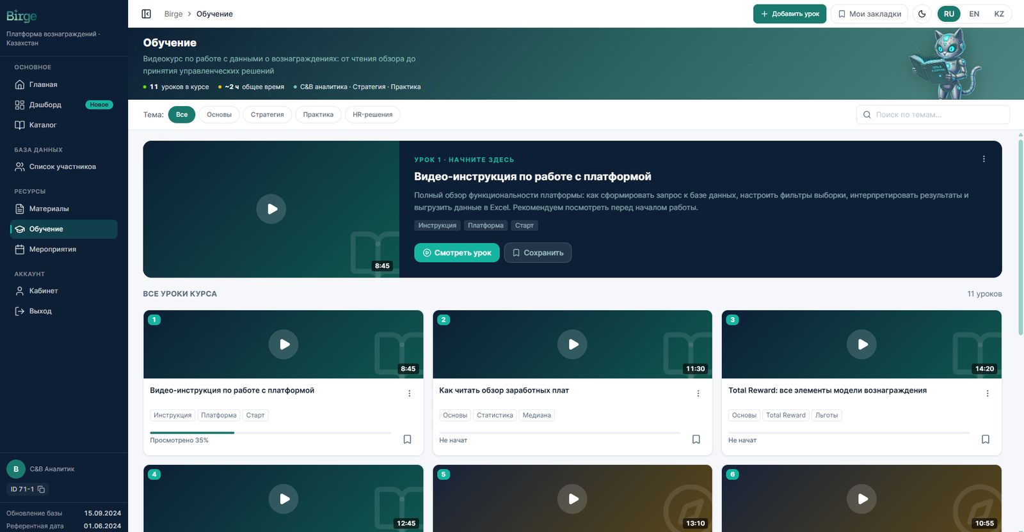
Task: Click the Добавить урок button
Action: pyautogui.click(x=790, y=13)
